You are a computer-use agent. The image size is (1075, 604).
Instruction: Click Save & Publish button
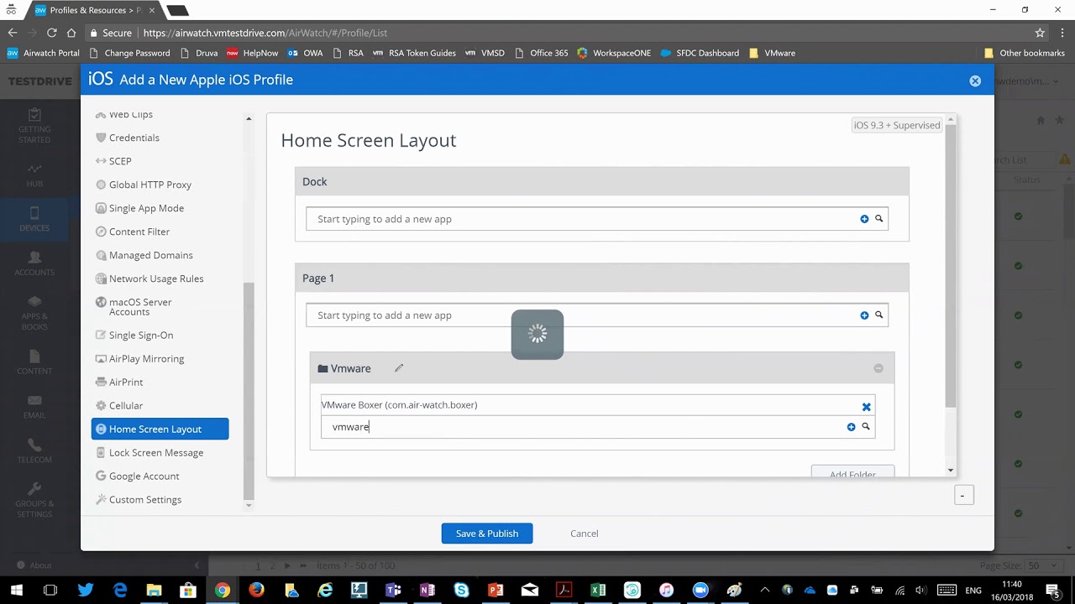487,534
